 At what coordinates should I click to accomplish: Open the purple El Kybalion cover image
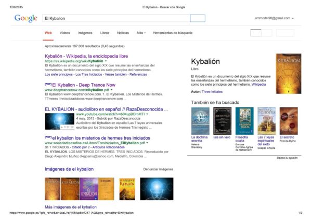click(x=89, y=189)
